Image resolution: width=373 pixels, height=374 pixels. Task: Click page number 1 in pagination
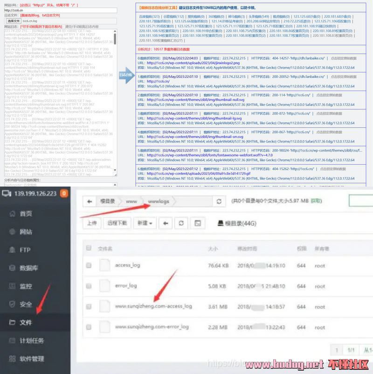[337, 350]
